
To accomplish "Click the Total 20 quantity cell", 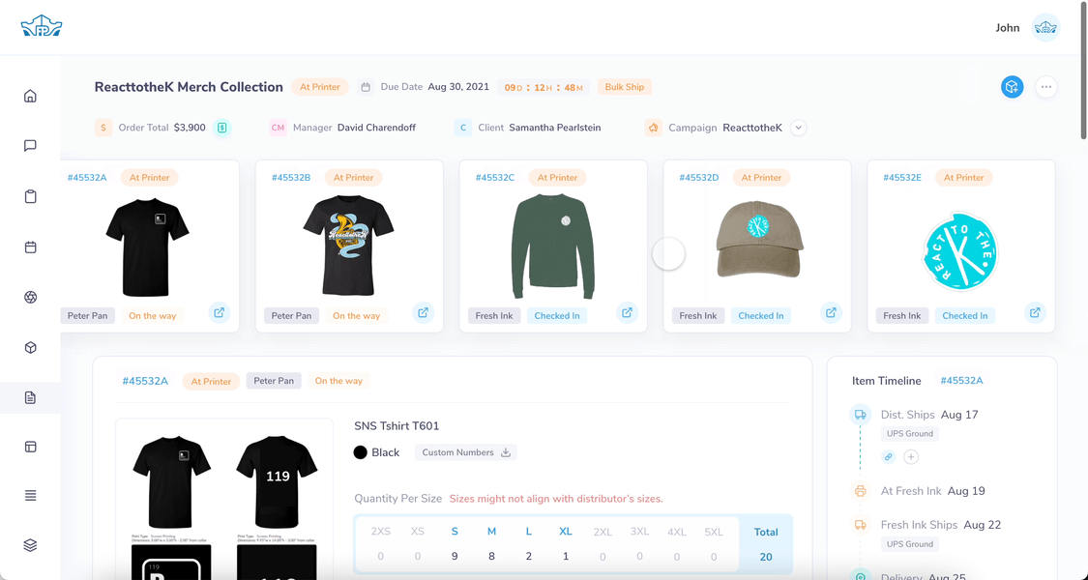I will coord(766,544).
